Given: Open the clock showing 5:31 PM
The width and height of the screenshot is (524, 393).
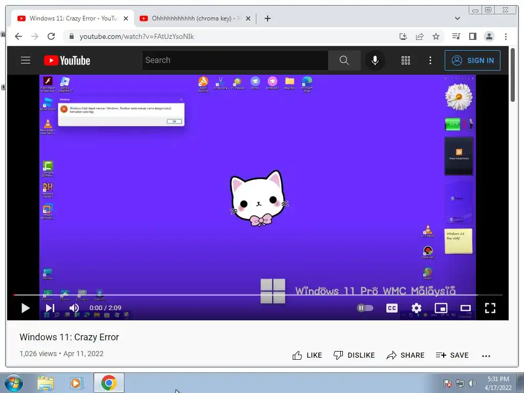Looking at the screenshot, I should pos(498,383).
